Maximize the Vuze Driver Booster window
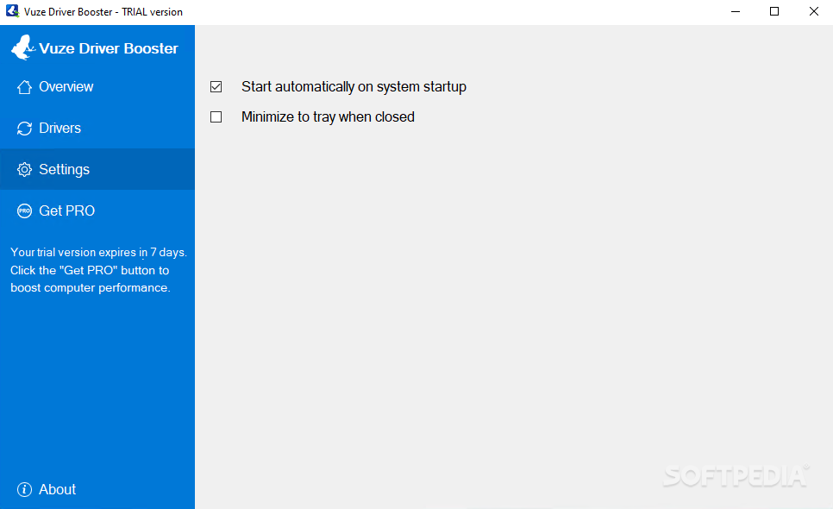833x509 pixels. pos(774,12)
